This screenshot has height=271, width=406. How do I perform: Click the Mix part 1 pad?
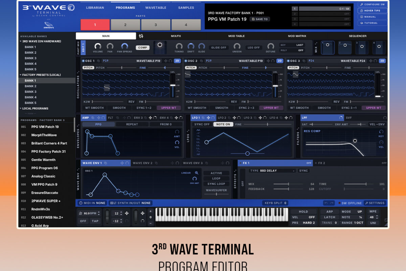(328, 48)
